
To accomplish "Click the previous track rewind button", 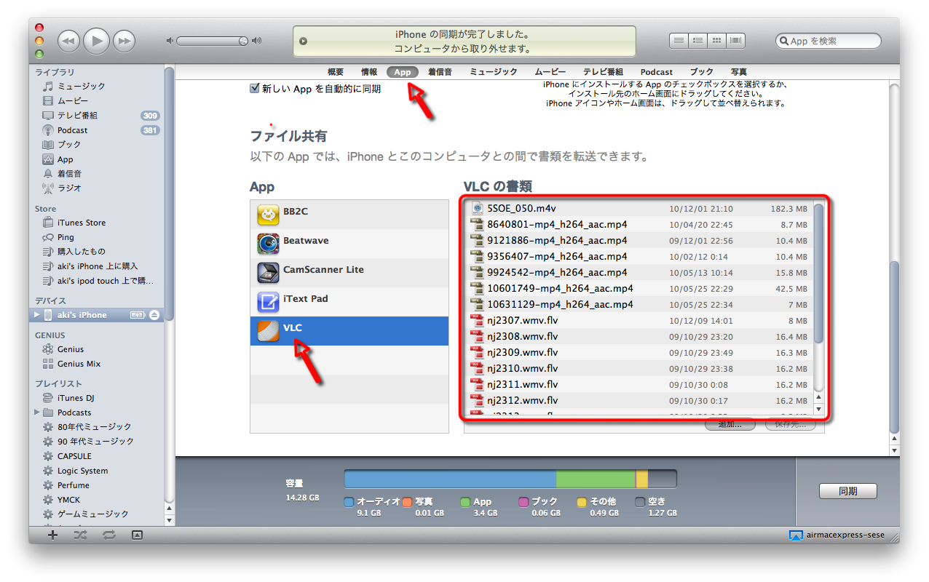I will [x=68, y=41].
